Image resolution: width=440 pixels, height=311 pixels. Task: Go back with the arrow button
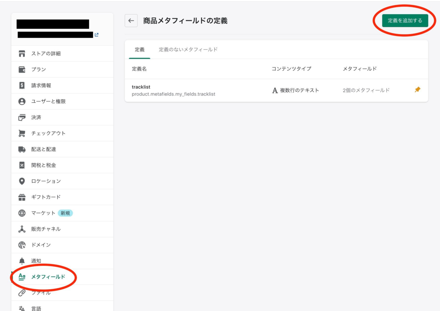click(x=131, y=21)
